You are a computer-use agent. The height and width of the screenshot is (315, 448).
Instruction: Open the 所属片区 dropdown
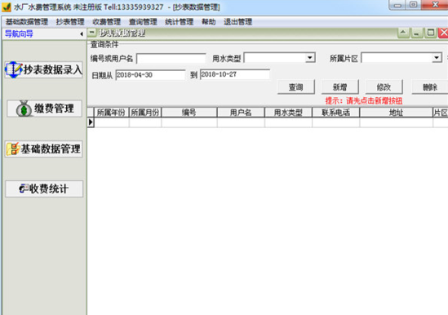click(x=437, y=58)
